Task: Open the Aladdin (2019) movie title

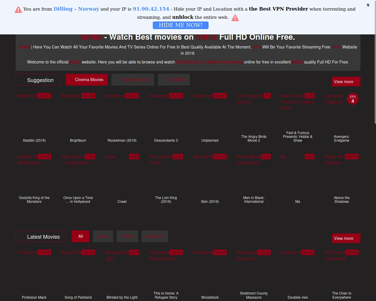Action: tap(34, 141)
